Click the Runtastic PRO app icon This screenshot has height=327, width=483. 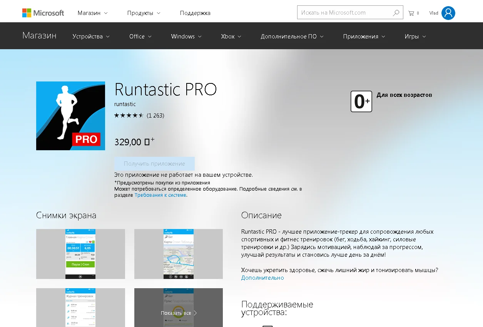coord(70,116)
